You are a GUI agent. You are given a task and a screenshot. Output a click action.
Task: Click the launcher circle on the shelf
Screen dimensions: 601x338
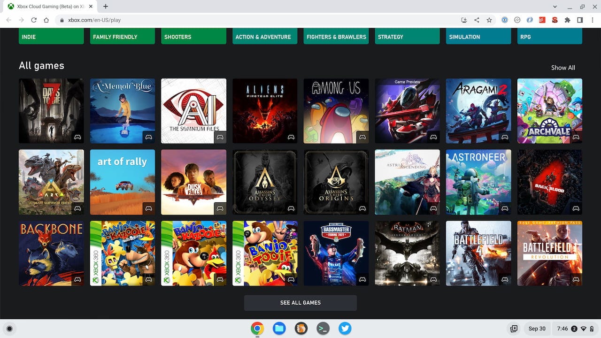(x=9, y=329)
